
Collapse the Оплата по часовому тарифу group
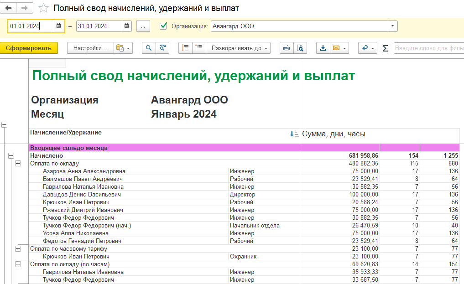18,248
